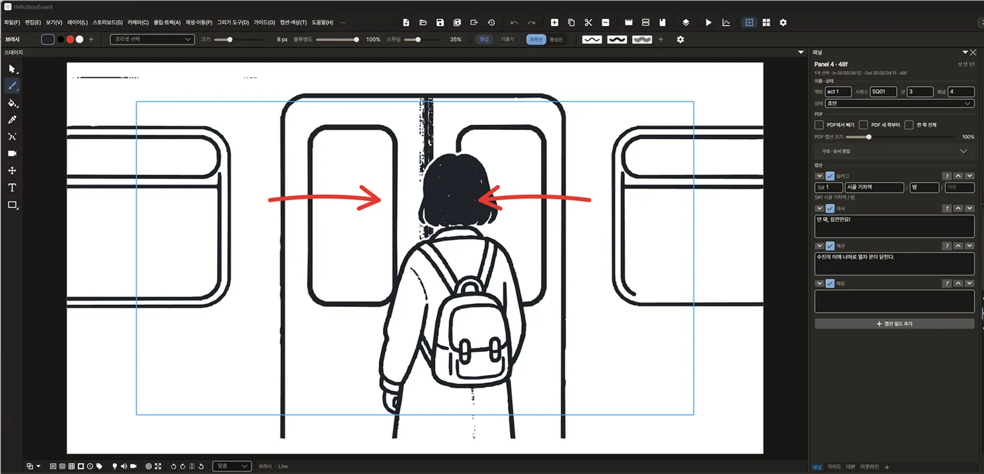This screenshot has height=474, width=984.
Task: Open the 카메라(C) menu
Action: tap(138, 22)
